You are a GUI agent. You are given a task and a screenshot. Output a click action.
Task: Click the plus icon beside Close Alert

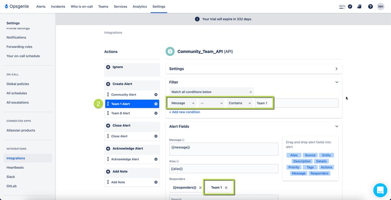click(x=108, y=126)
